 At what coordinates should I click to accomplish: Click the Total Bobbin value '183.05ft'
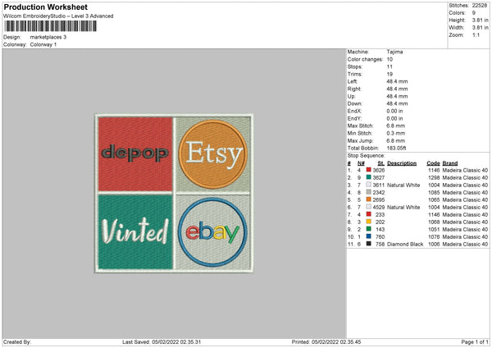396,148
